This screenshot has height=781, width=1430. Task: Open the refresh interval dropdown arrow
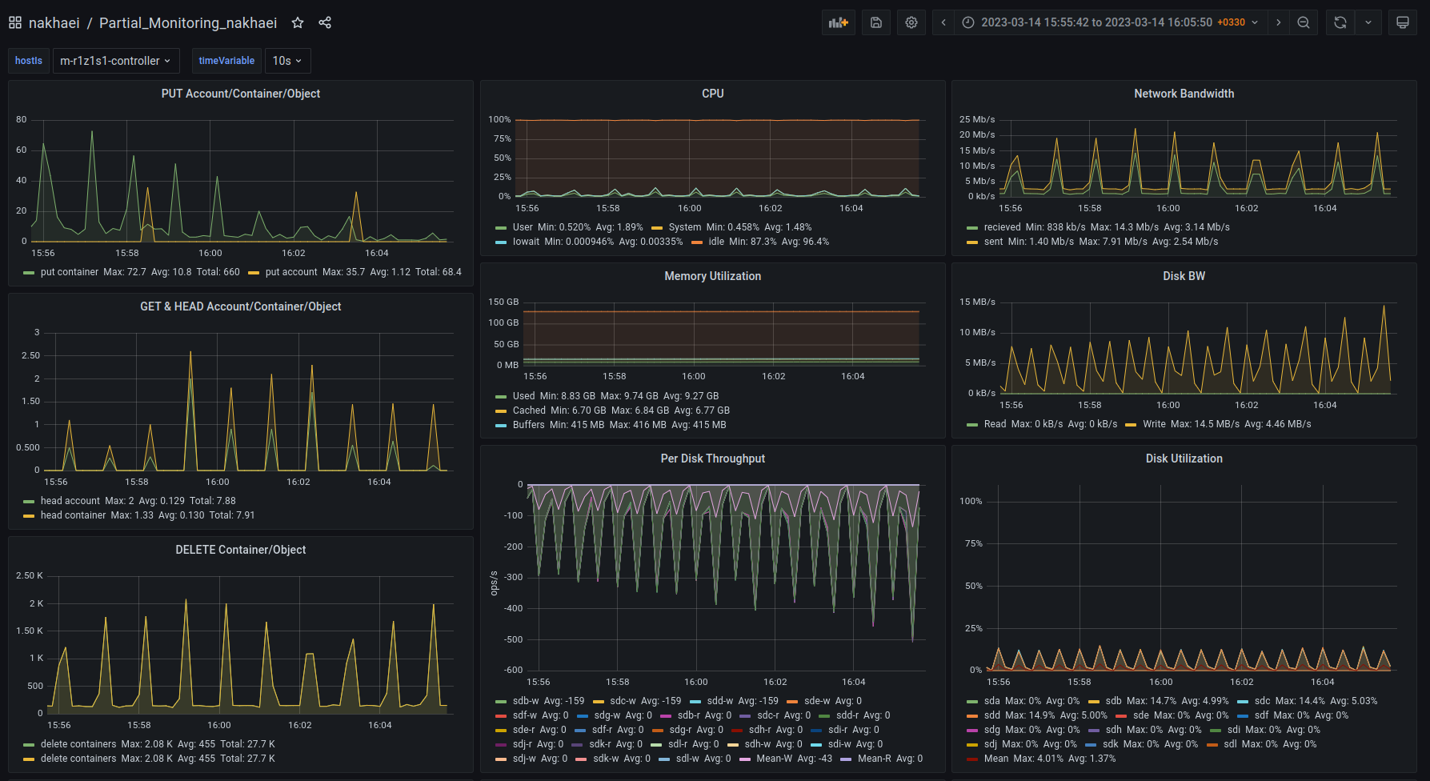(1368, 22)
